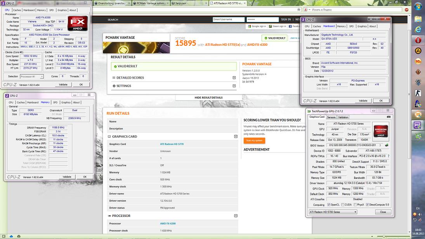Viewport: 425px width, 239px height.
Task: Collapse the Graphics Card section
Action: pos(236,137)
